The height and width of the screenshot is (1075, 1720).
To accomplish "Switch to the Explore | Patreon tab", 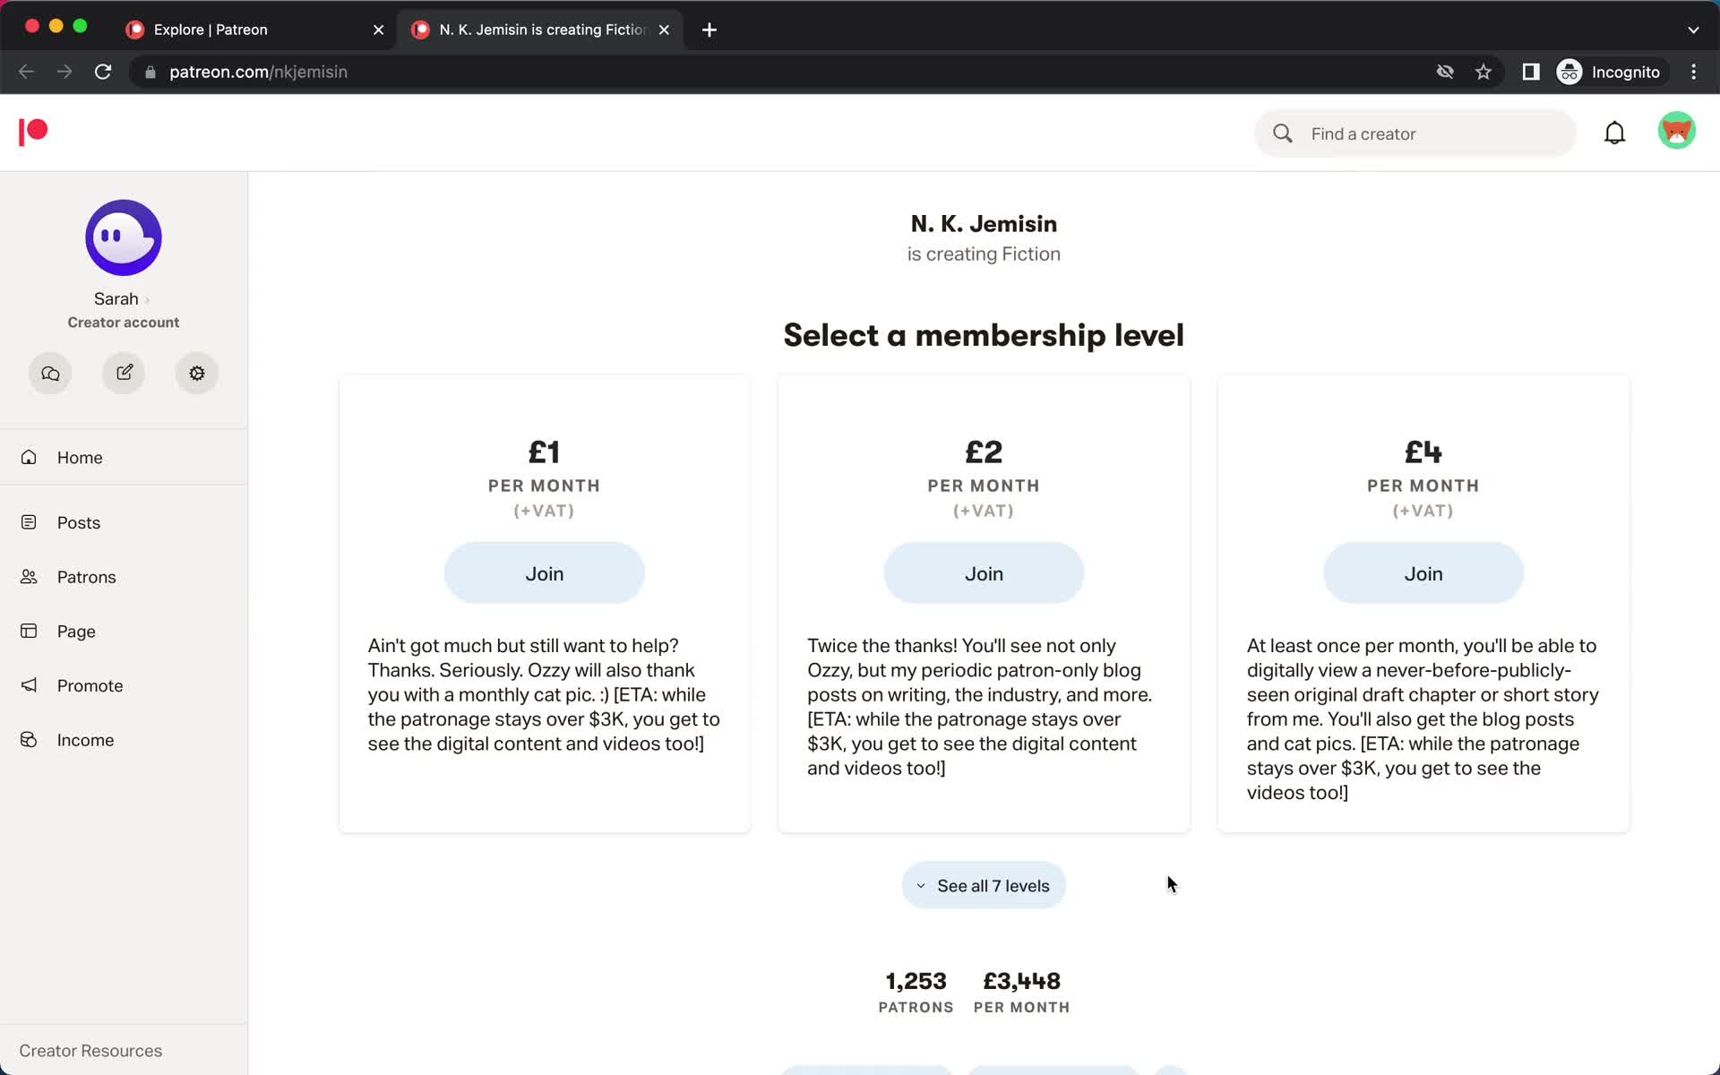I will point(255,30).
